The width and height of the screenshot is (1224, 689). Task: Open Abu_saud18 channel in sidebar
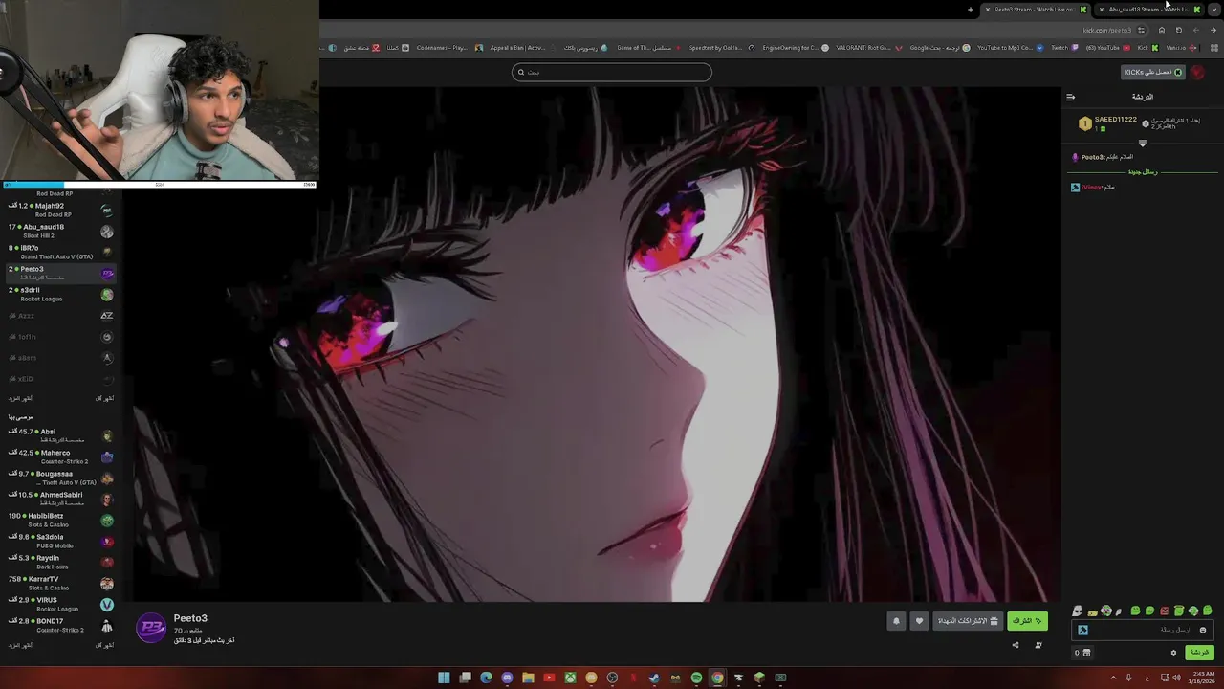[61, 231]
